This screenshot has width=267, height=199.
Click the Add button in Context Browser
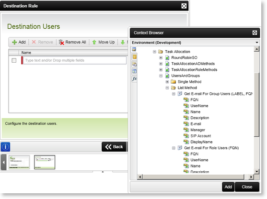(x=228, y=187)
